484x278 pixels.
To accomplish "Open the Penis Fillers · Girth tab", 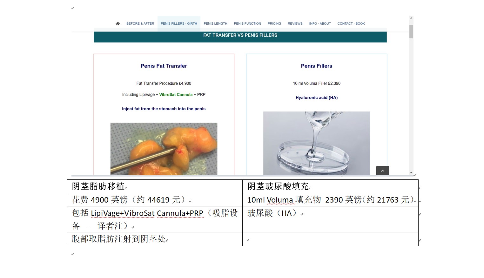I will (x=179, y=23).
